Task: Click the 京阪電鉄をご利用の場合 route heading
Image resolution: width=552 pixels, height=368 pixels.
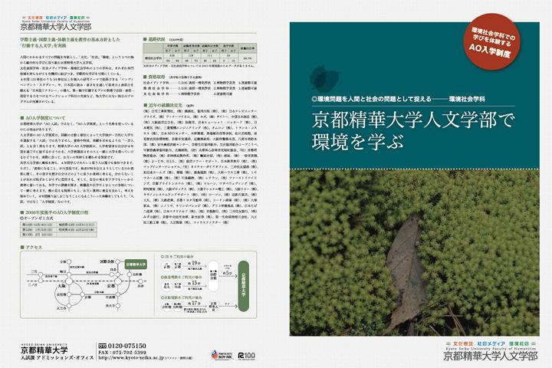Action: click(182, 298)
